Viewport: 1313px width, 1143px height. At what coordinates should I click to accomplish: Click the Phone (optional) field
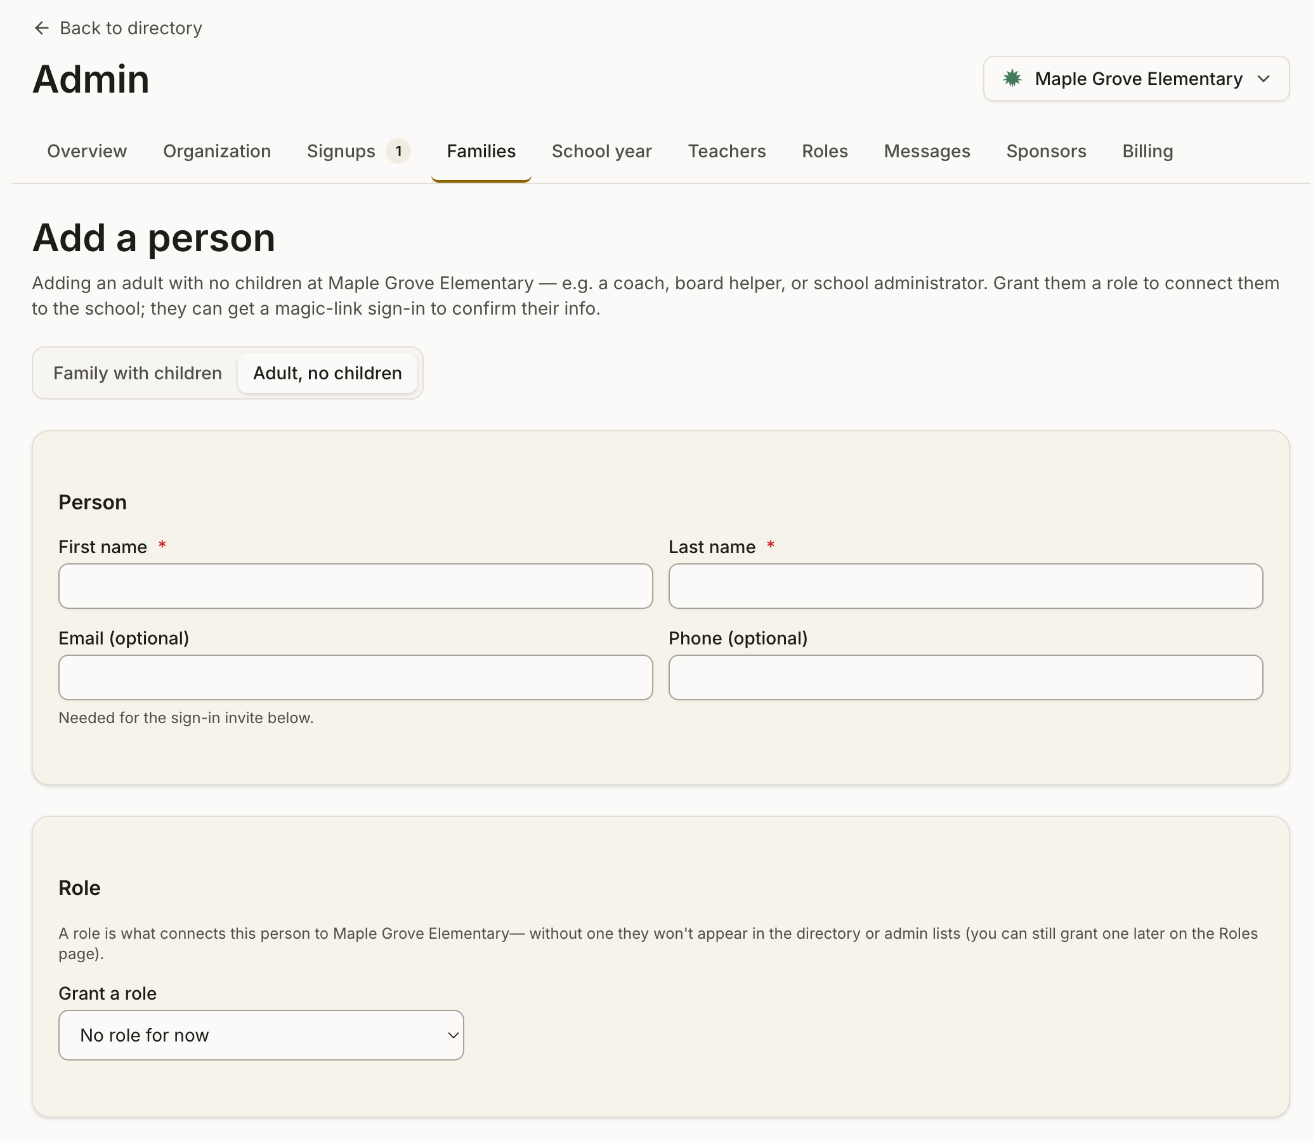click(x=965, y=677)
